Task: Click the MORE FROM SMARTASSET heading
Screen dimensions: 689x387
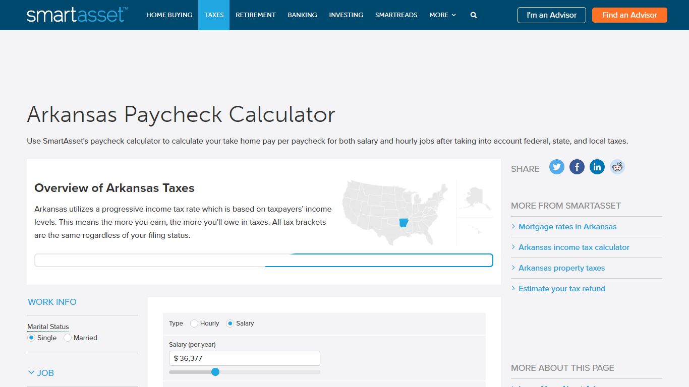Action: [x=566, y=206]
